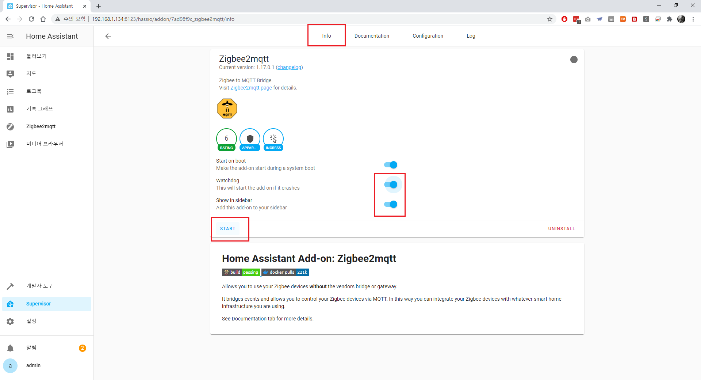Open the Supervisor panel
This screenshot has height=380, width=701.
coord(47,304)
